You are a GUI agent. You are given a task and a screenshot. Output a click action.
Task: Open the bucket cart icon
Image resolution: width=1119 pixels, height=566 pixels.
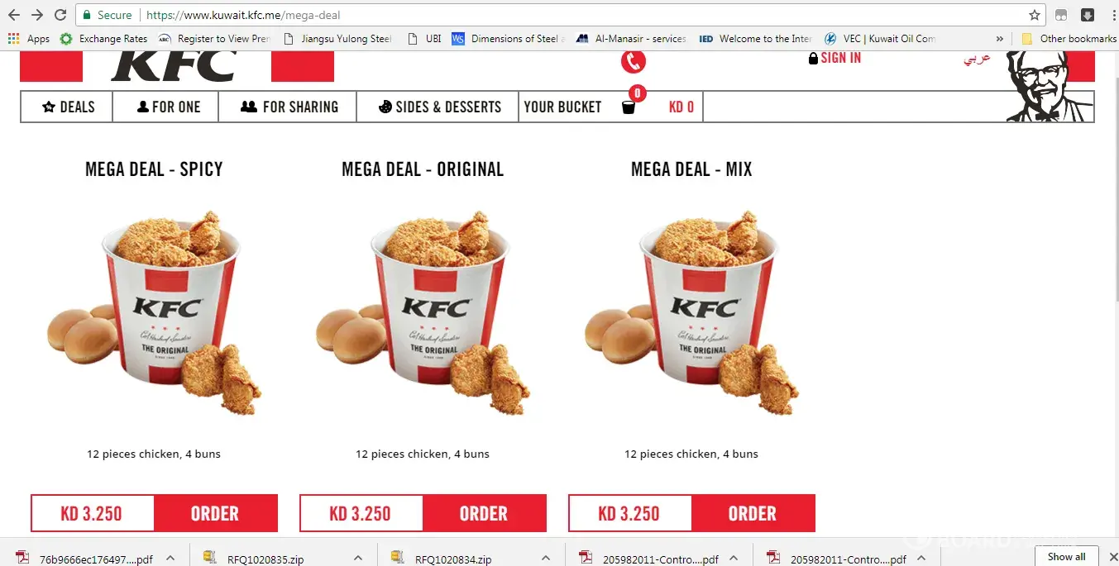click(x=629, y=107)
